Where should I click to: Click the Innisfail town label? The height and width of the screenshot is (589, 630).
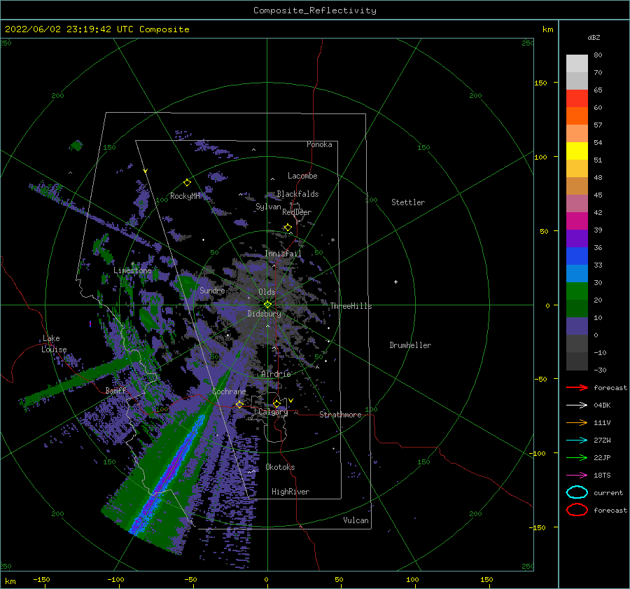pyautogui.click(x=283, y=254)
